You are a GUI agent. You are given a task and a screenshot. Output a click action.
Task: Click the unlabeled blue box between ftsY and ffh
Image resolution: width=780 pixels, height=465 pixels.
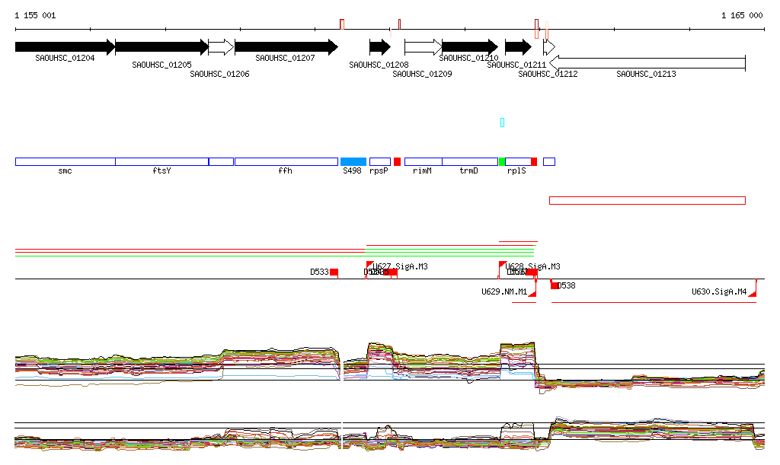222,161
